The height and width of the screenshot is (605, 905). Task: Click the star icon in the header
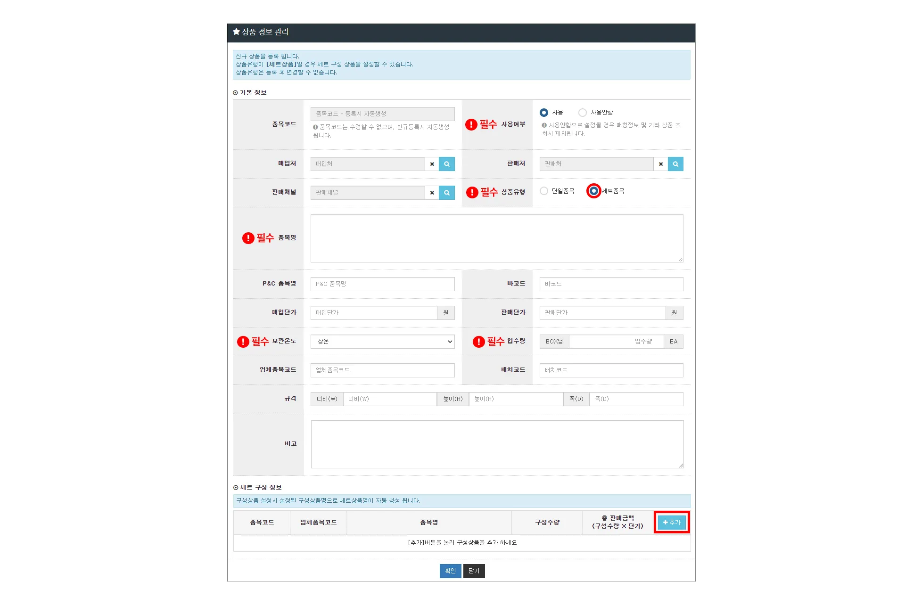pyautogui.click(x=236, y=32)
